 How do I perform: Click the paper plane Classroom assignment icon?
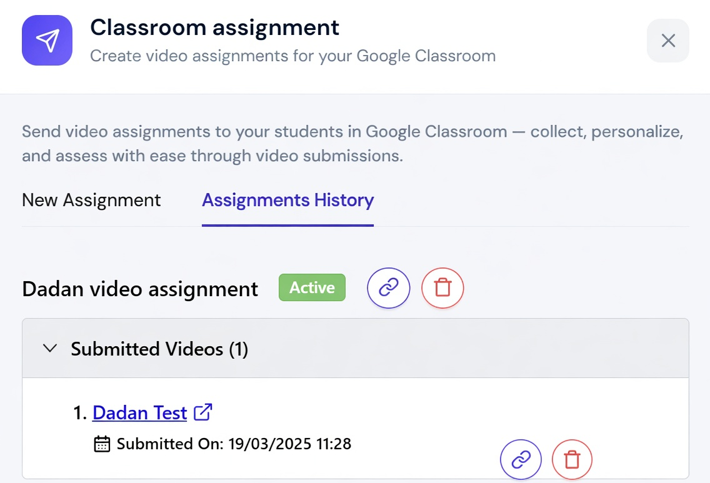(x=47, y=40)
